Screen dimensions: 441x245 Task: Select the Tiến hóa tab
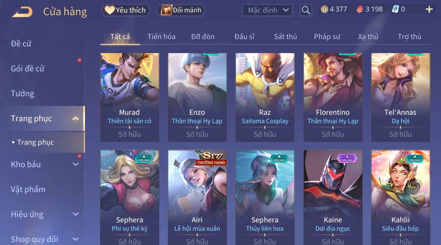[161, 37]
